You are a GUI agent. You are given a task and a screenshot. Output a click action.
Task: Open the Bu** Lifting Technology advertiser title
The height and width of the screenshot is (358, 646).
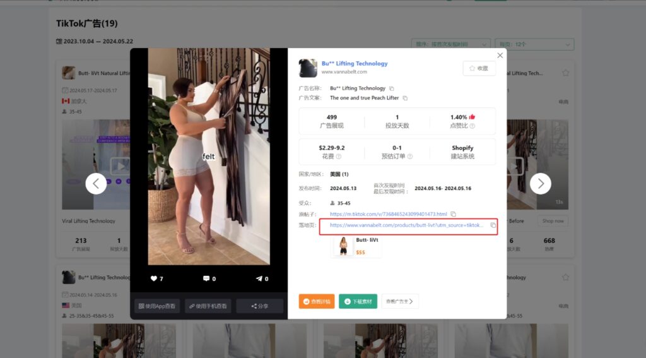[x=355, y=64]
